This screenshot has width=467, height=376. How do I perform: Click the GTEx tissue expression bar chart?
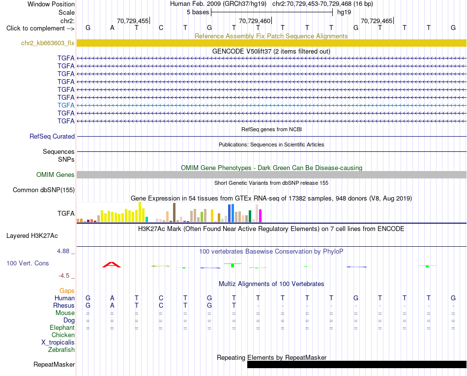(169, 212)
